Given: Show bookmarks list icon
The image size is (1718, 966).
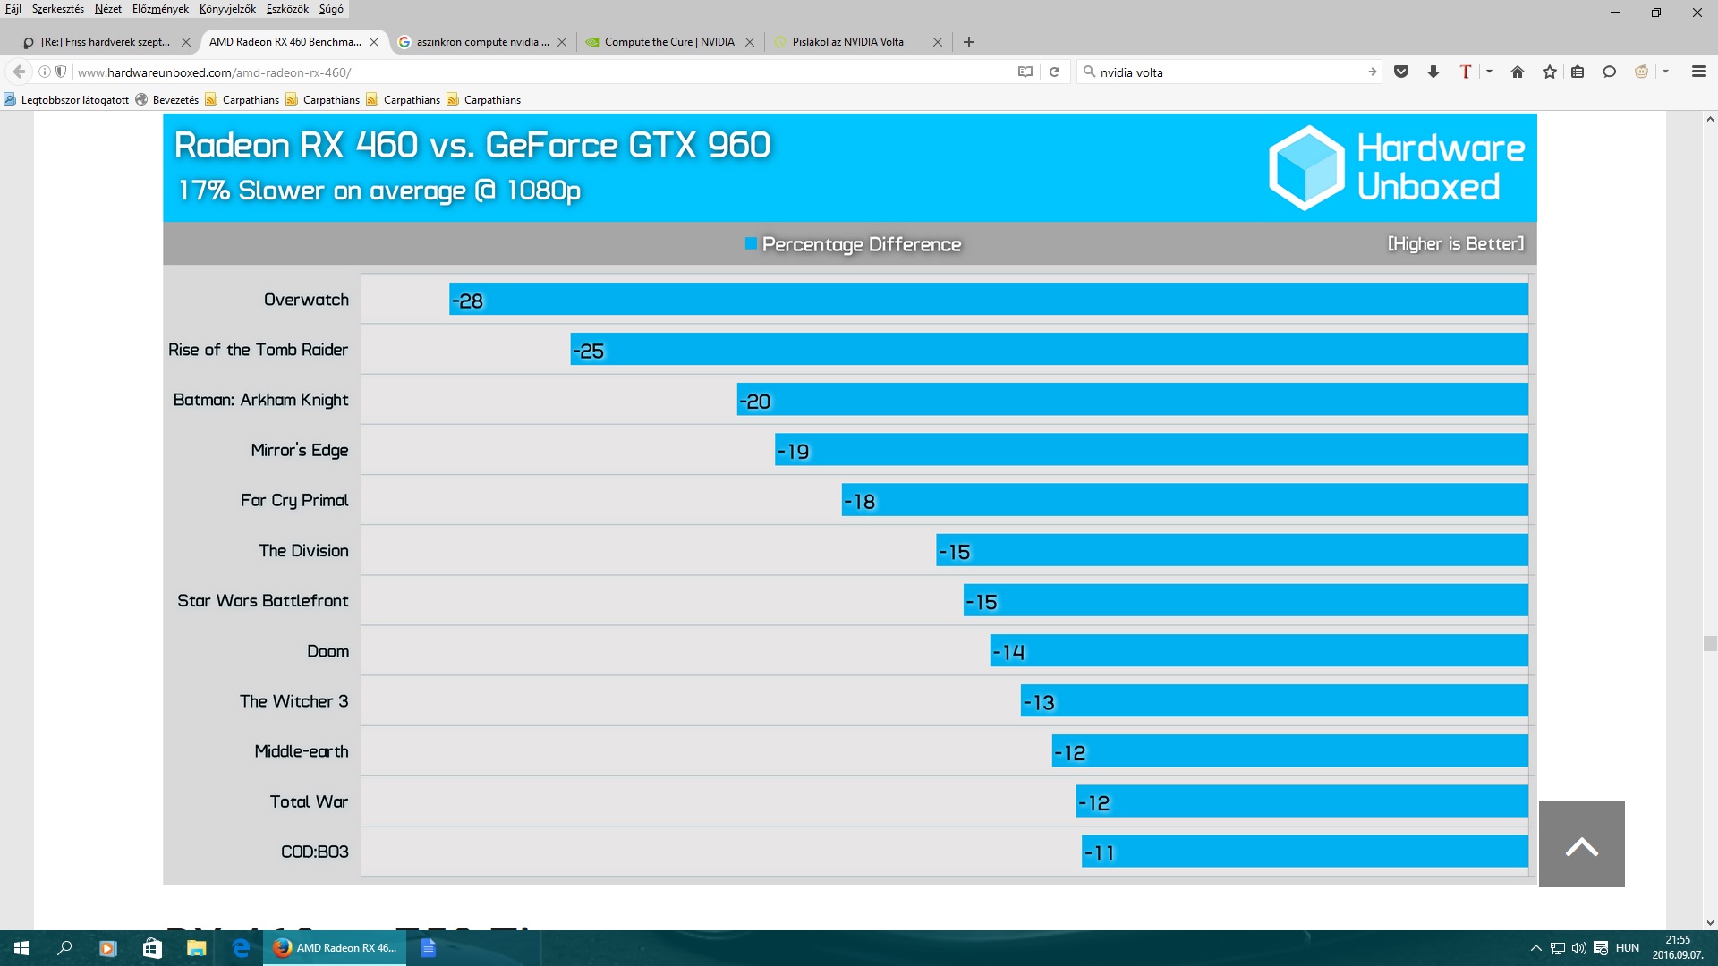Looking at the screenshot, I should (1578, 72).
